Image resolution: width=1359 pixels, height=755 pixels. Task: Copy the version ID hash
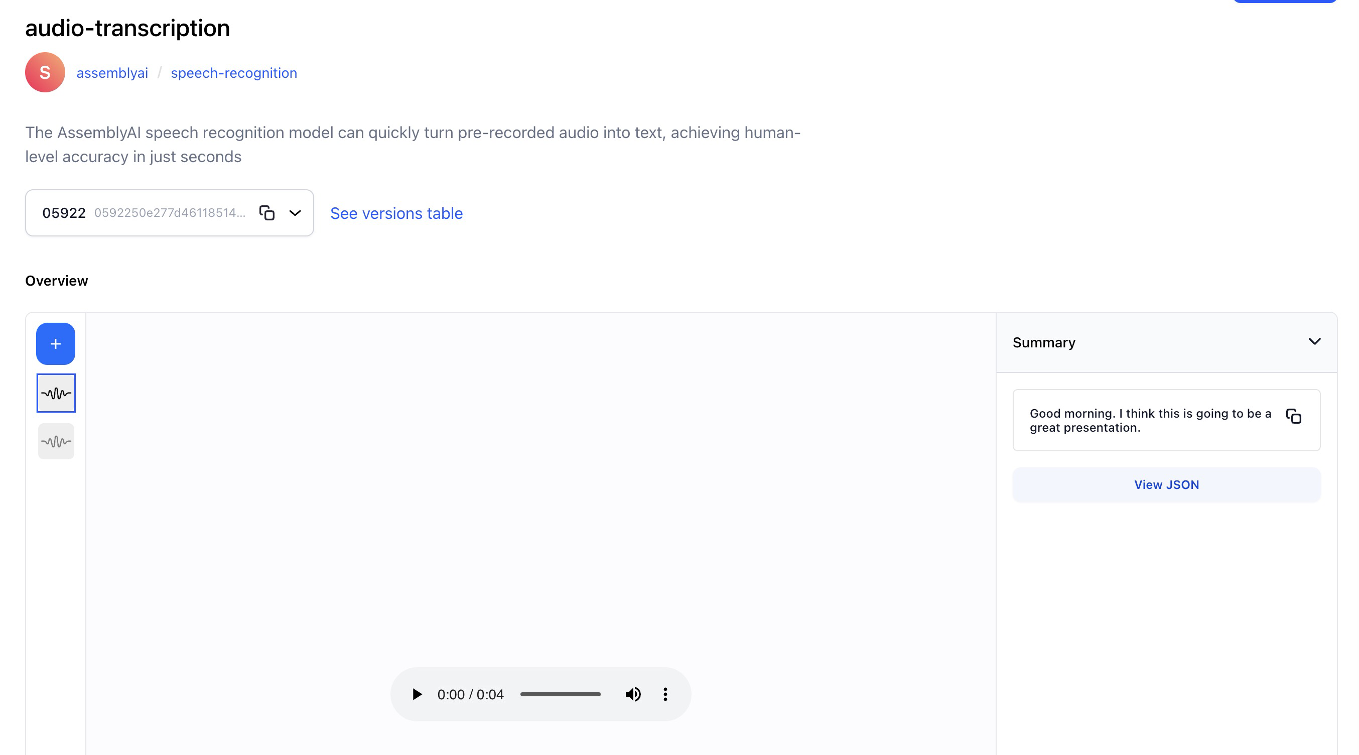[x=267, y=213]
